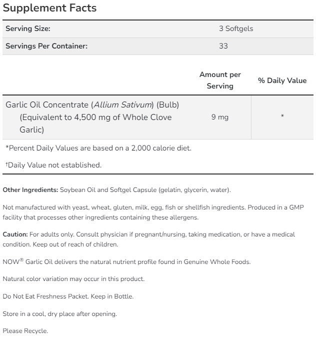The height and width of the screenshot is (340, 316).
Task: Click the Do Not Eat Freshness Packet line
Action: tap(68, 296)
